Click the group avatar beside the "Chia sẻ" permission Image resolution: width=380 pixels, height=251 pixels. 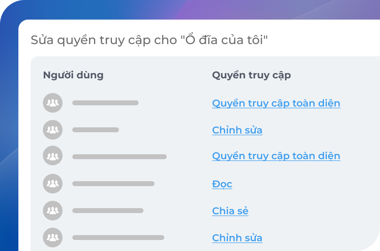[x=53, y=211]
